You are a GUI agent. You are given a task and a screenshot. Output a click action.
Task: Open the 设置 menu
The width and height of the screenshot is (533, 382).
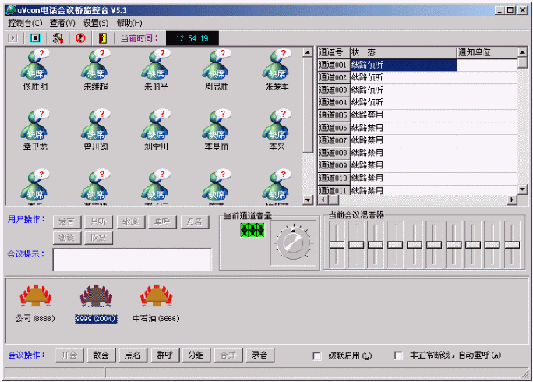point(96,23)
